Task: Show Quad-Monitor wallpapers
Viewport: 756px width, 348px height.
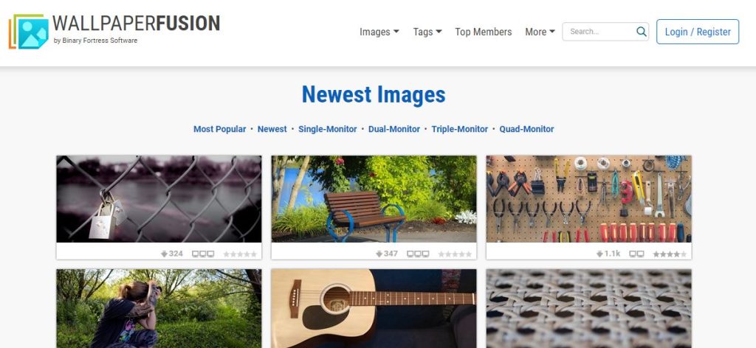Action: [526, 129]
